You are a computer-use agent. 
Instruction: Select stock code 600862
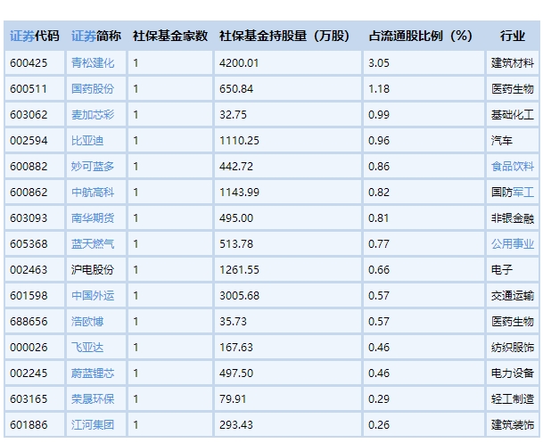[x=29, y=193]
